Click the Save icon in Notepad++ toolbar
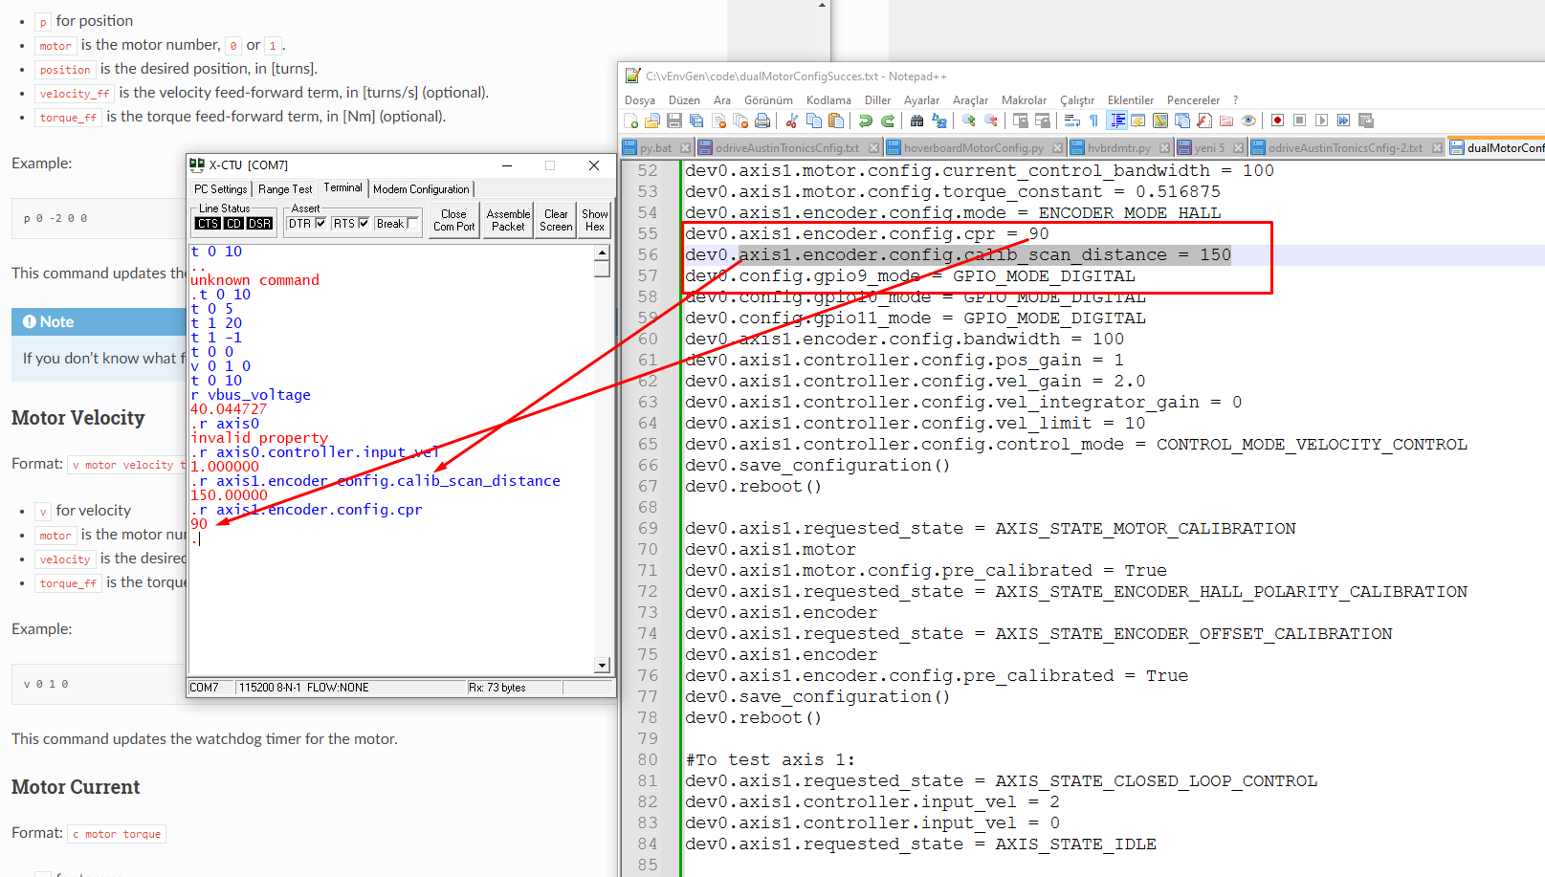Viewport: 1545px width, 877px height. pyautogui.click(x=673, y=121)
